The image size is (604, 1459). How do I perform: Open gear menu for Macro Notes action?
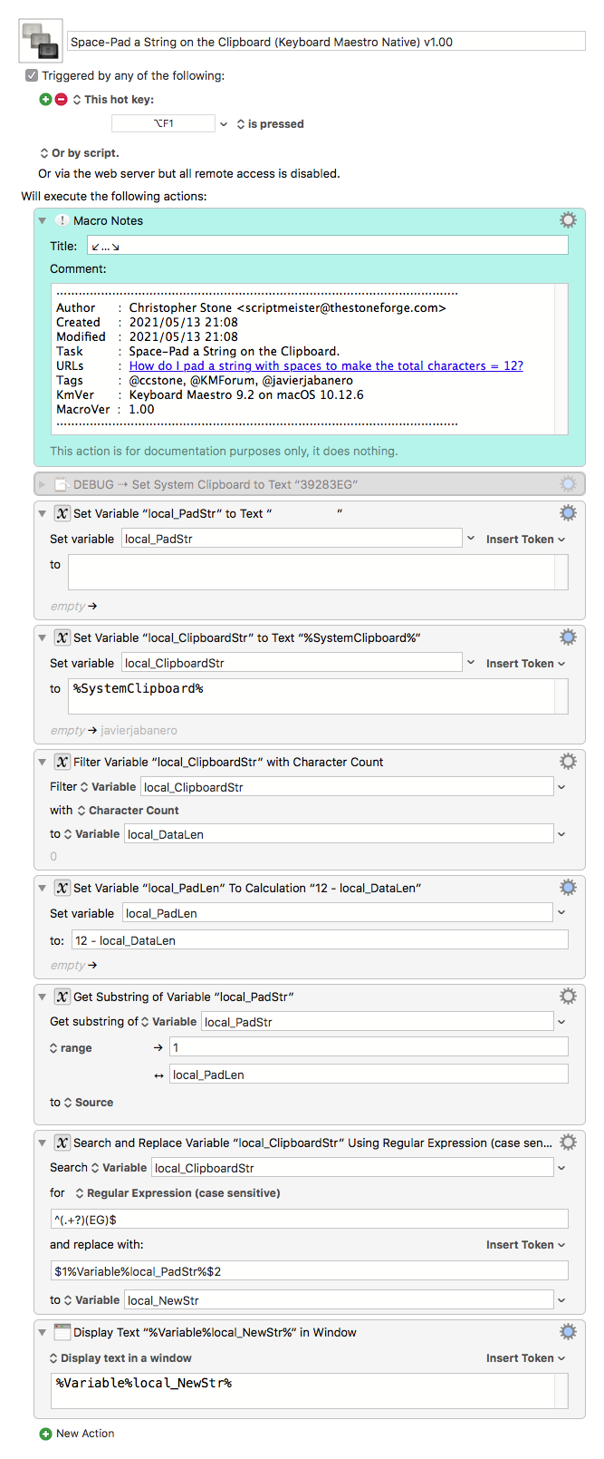tap(568, 220)
